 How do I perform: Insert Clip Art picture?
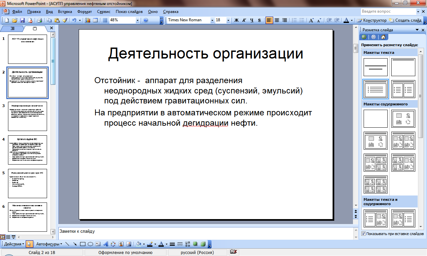(121, 244)
